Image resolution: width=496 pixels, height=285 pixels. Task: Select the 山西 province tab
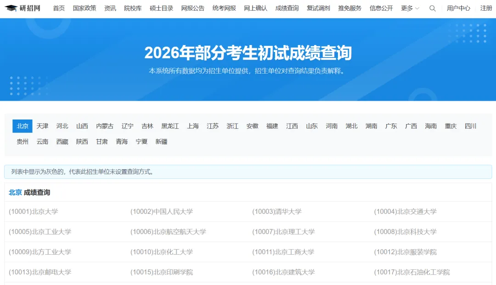(x=82, y=126)
